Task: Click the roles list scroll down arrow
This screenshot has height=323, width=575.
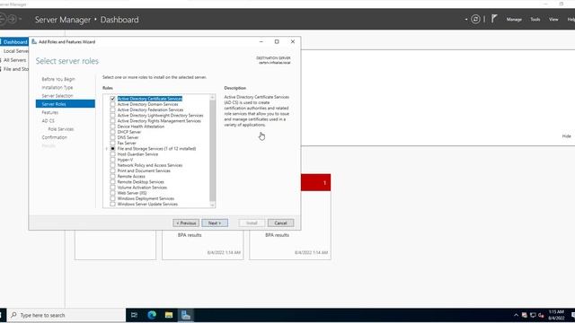Action: click(212, 205)
